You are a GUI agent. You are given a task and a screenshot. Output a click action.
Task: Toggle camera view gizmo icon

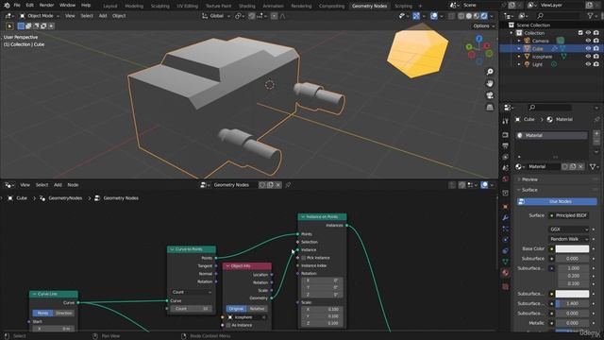[490, 95]
